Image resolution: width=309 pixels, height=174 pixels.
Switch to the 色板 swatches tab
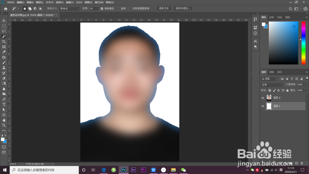(x=272, y=17)
